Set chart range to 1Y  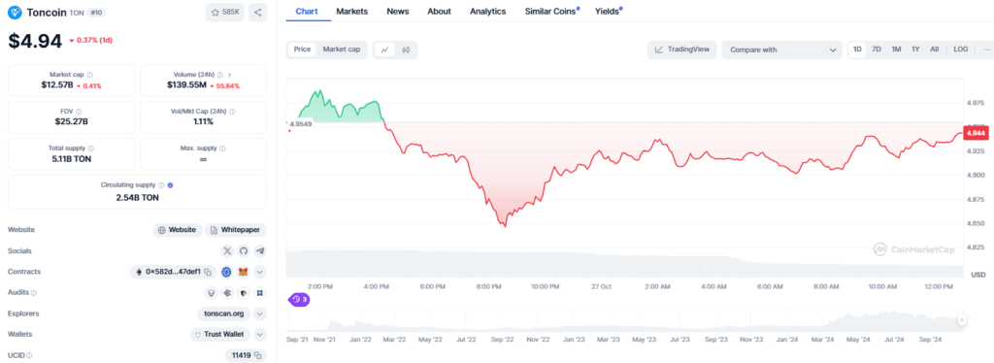click(915, 49)
